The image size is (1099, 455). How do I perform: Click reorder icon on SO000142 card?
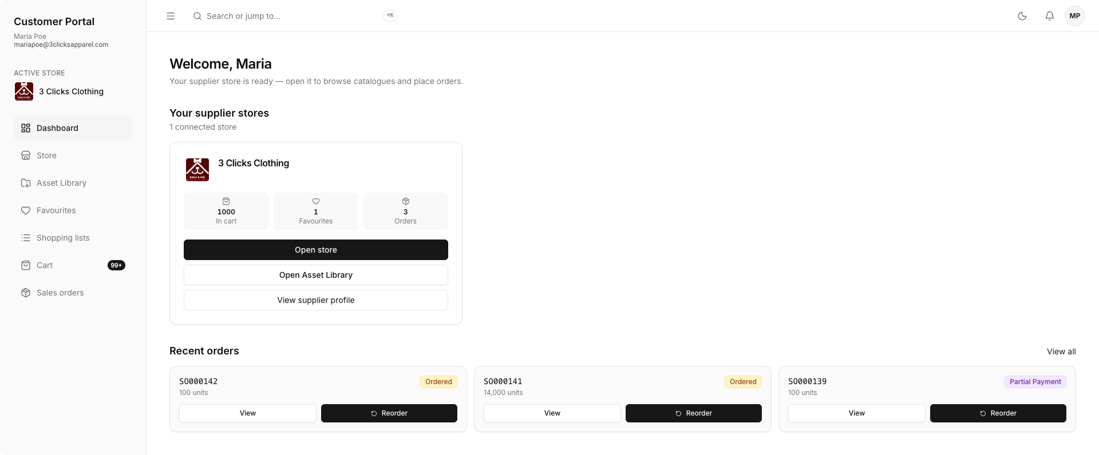click(374, 413)
